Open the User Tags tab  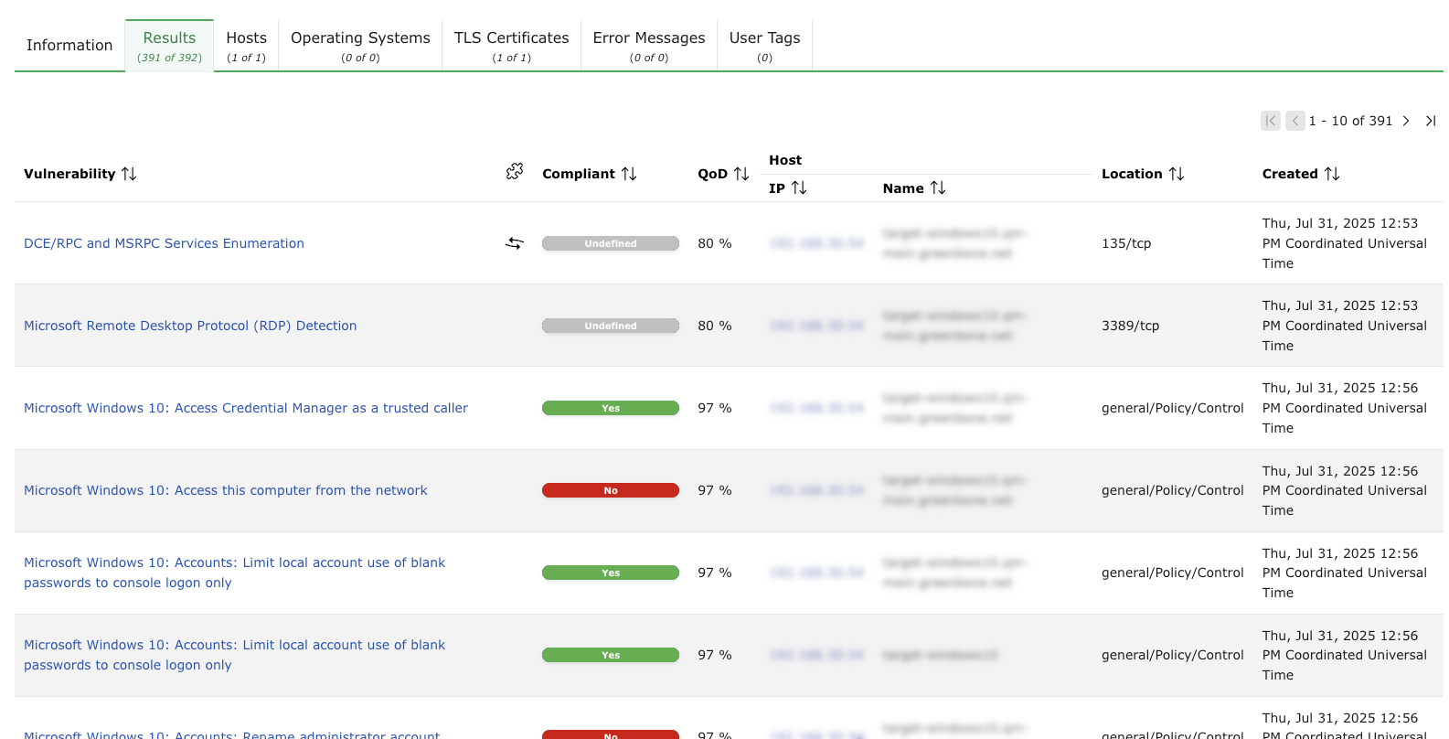click(x=764, y=46)
